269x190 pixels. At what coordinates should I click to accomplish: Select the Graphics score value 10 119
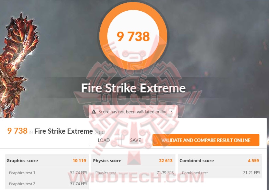tap(79, 160)
